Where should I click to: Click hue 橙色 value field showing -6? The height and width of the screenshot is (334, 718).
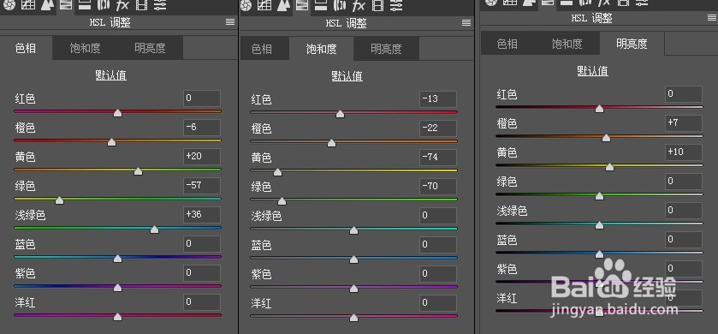(x=202, y=128)
